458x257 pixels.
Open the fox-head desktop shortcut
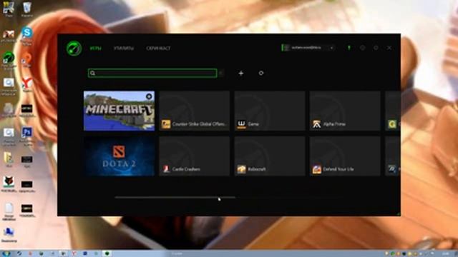(9, 183)
